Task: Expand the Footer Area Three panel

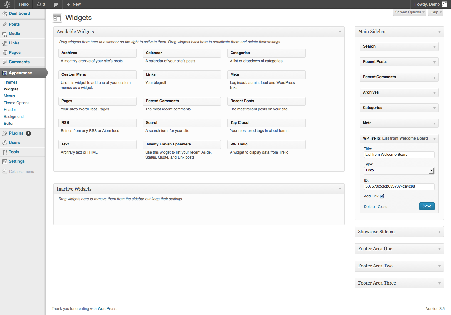Action: coord(439,283)
